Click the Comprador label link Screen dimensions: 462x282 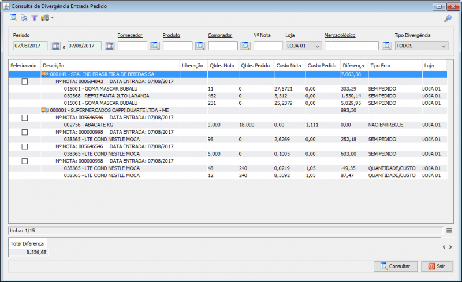pyautogui.click(x=220, y=35)
